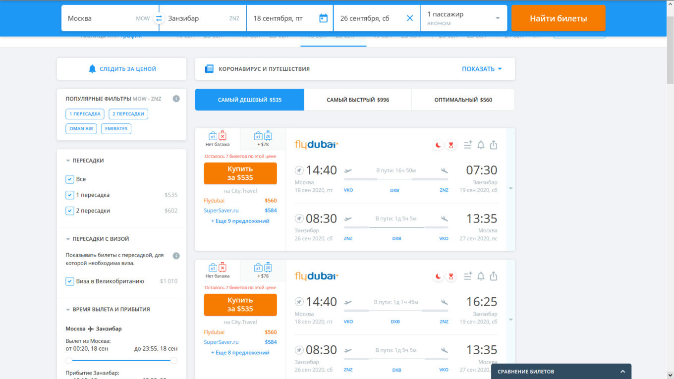Add second flydubai ticket to comparison
This screenshot has width=674, height=379.
[x=468, y=276]
